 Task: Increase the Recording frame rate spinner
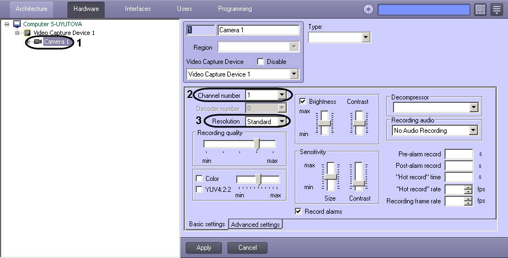(468, 198)
